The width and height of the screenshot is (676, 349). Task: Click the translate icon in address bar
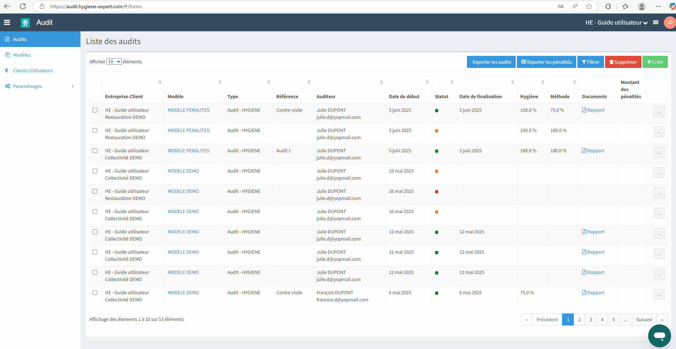pos(561,6)
